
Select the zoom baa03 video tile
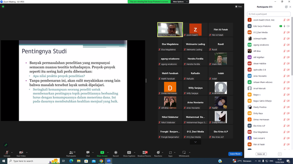pos(195,30)
